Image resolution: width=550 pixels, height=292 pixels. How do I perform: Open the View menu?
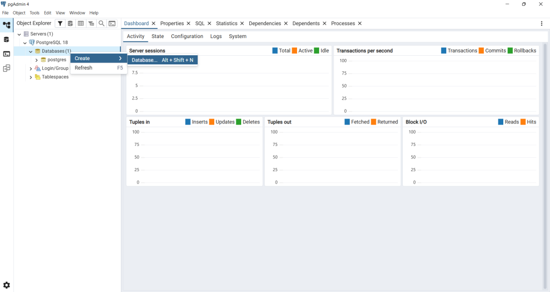60,13
